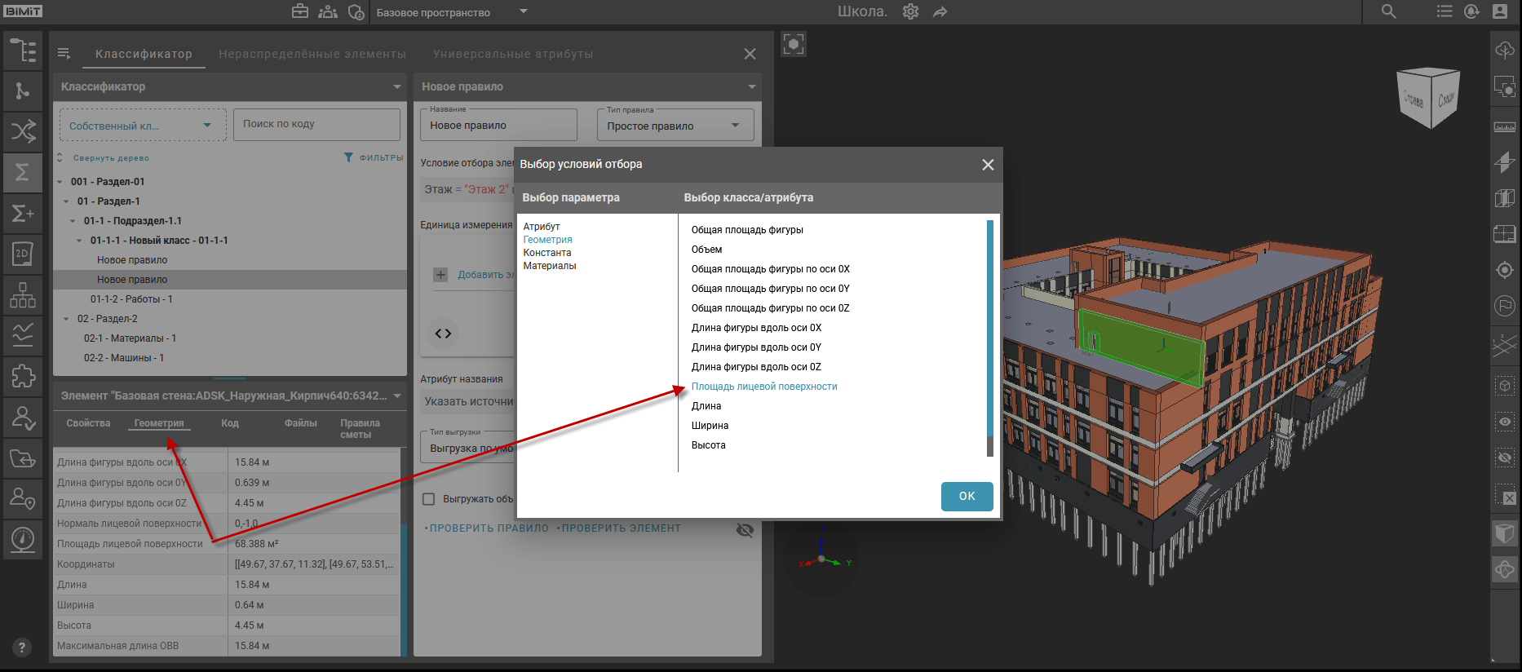1522x672 pixels.
Task: Click the hide-selected eye icon in right toolbar
Action: pos(1504,458)
